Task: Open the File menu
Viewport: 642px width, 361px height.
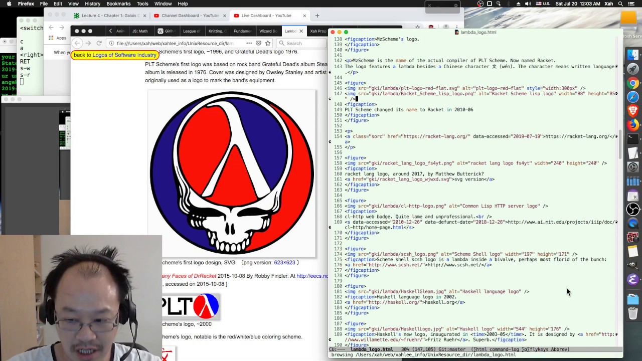Action: tap(44, 4)
